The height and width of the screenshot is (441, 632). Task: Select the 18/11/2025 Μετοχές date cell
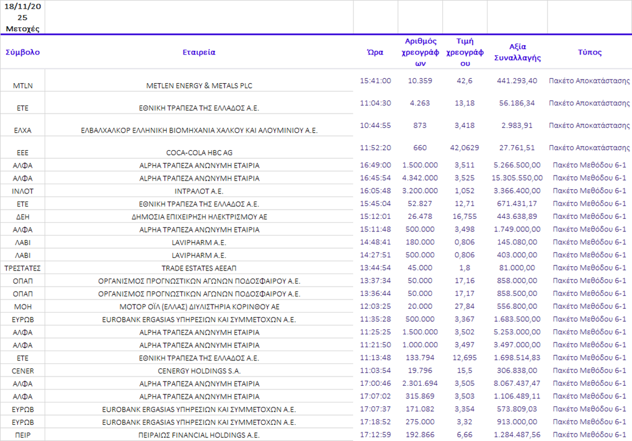(x=22, y=17)
